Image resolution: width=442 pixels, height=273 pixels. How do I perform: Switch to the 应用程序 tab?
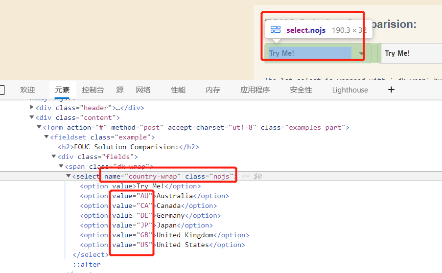(x=255, y=90)
